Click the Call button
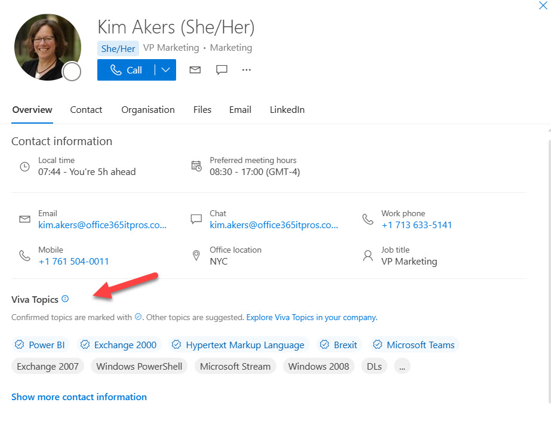551x433 pixels. pyautogui.click(x=126, y=70)
